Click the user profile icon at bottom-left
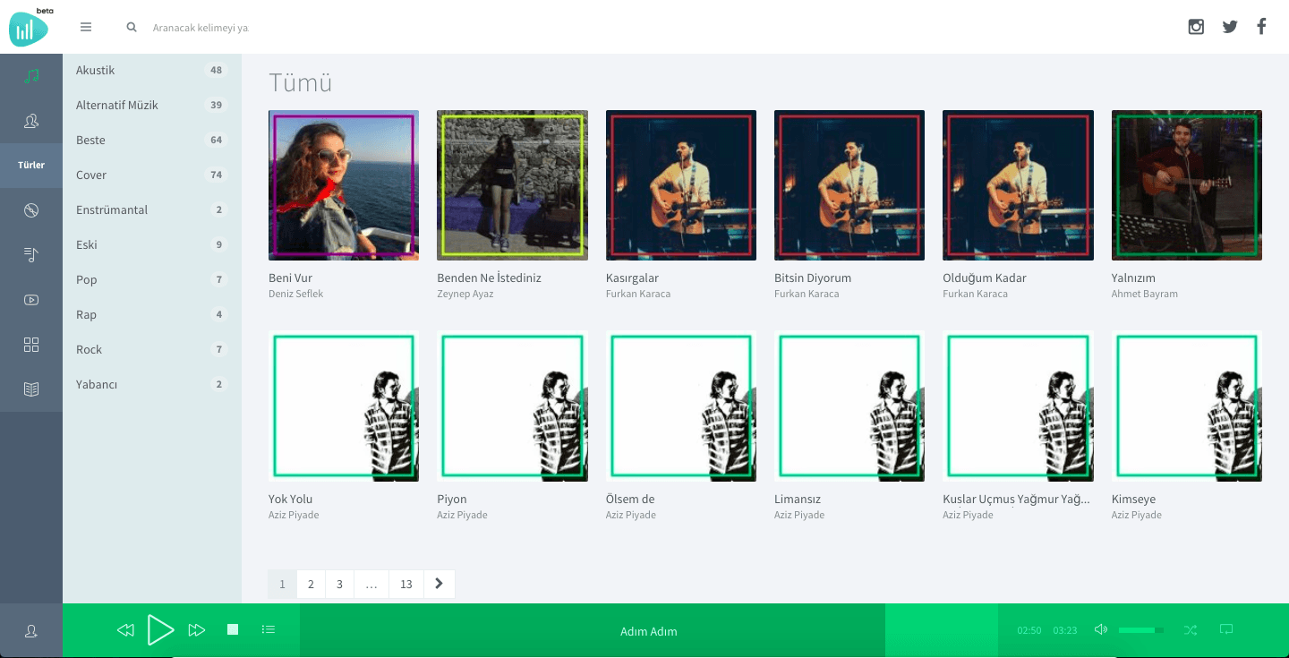The image size is (1289, 658). [x=31, y=631]
